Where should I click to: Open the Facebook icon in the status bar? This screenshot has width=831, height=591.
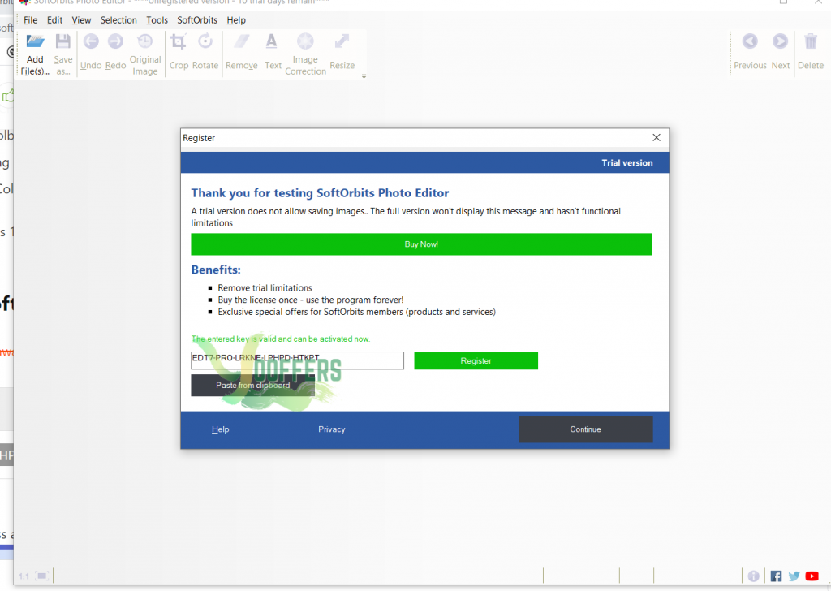coord(776,576)
